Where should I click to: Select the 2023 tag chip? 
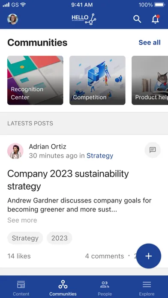coord(60,238)
